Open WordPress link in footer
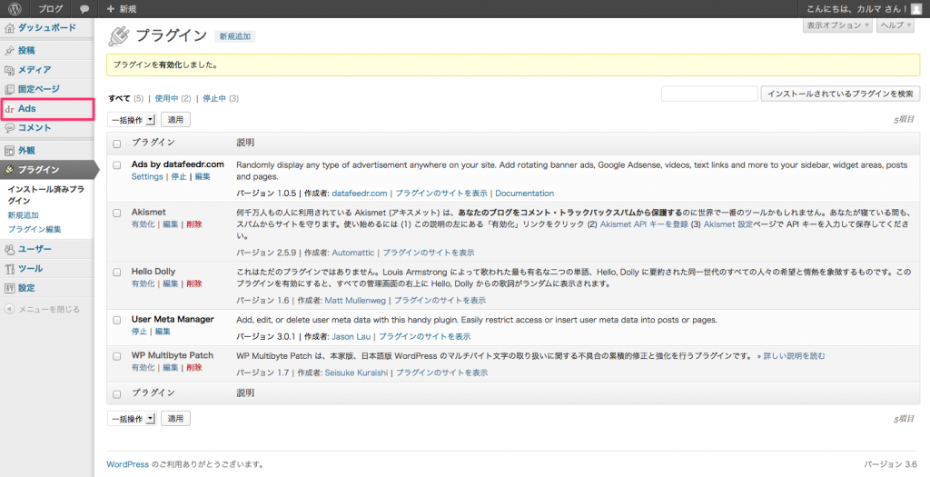Viewport: 930px width, 477px height. 127,464
